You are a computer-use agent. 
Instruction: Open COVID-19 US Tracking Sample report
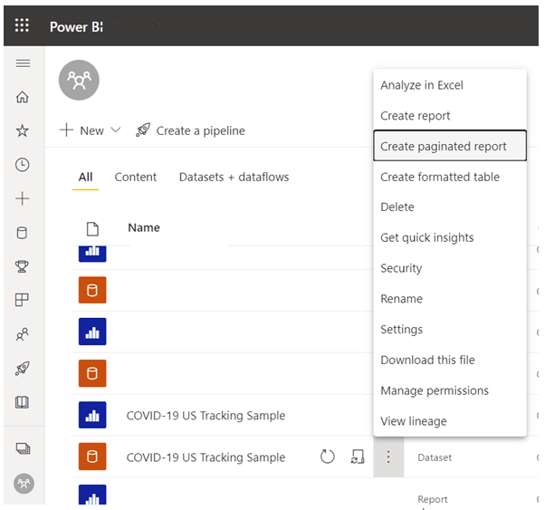pos(205,416)
